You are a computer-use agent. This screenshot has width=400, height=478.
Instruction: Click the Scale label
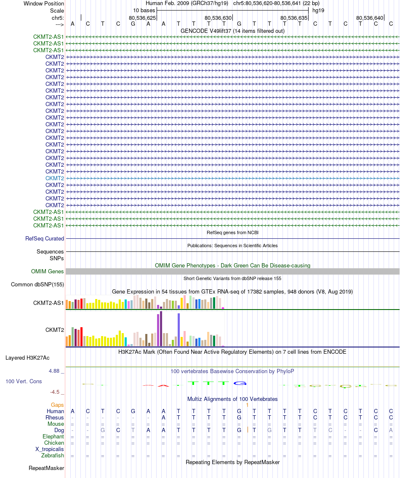(57, 11)
